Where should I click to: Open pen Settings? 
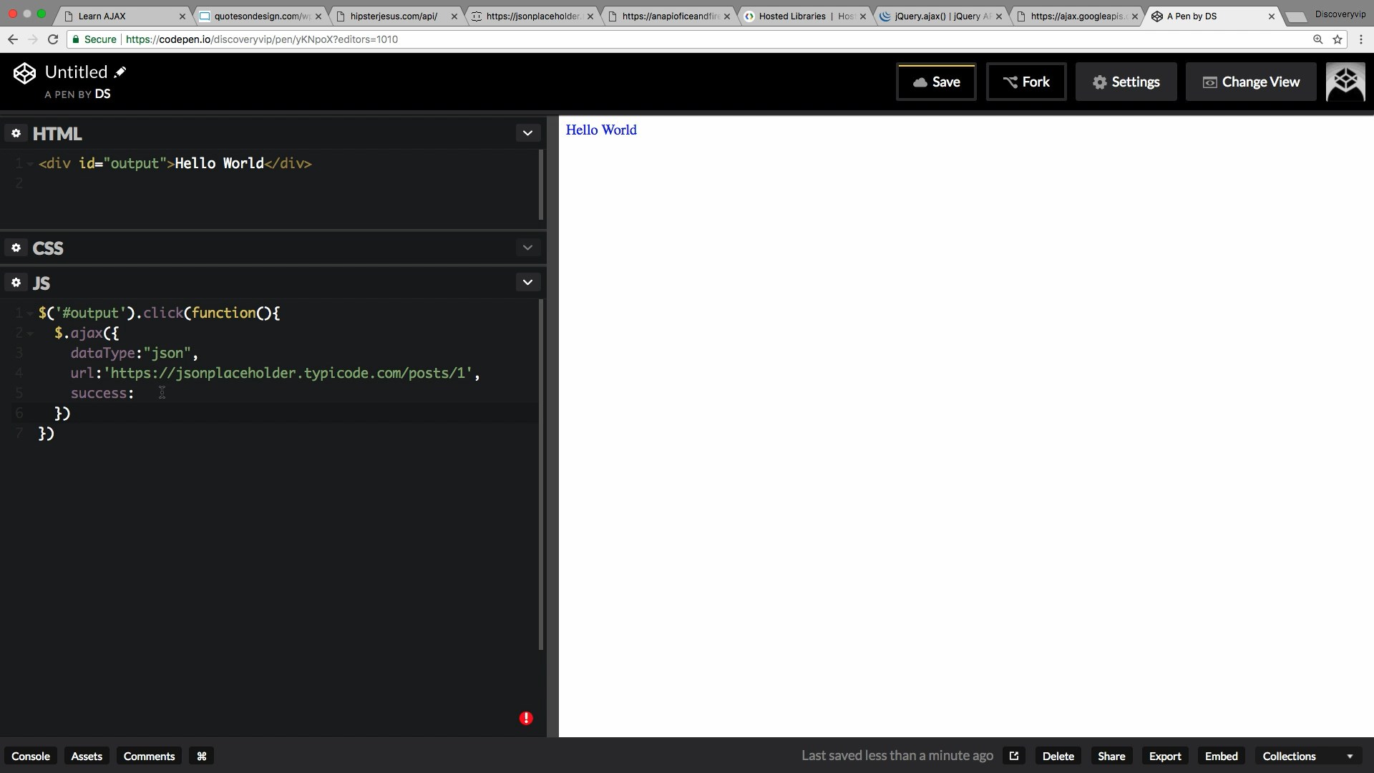tap(1126, 82)
